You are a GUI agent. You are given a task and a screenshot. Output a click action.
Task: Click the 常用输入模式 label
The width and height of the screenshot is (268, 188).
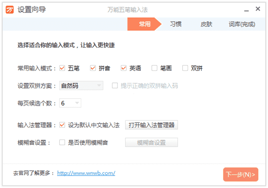click(x=37, y=68)
